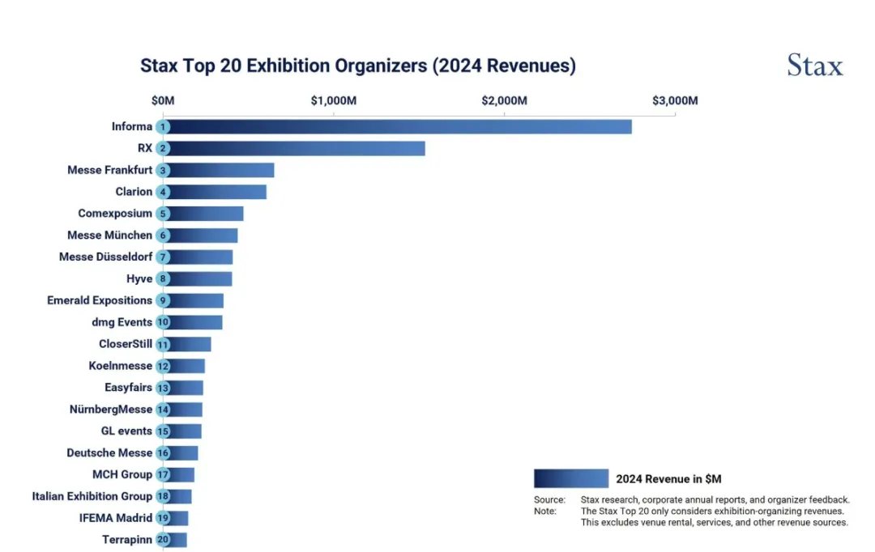The width and height of the screenshot is (875, 552).
Task: Select the Hyve revenue bar
Action: pos(198,278)
